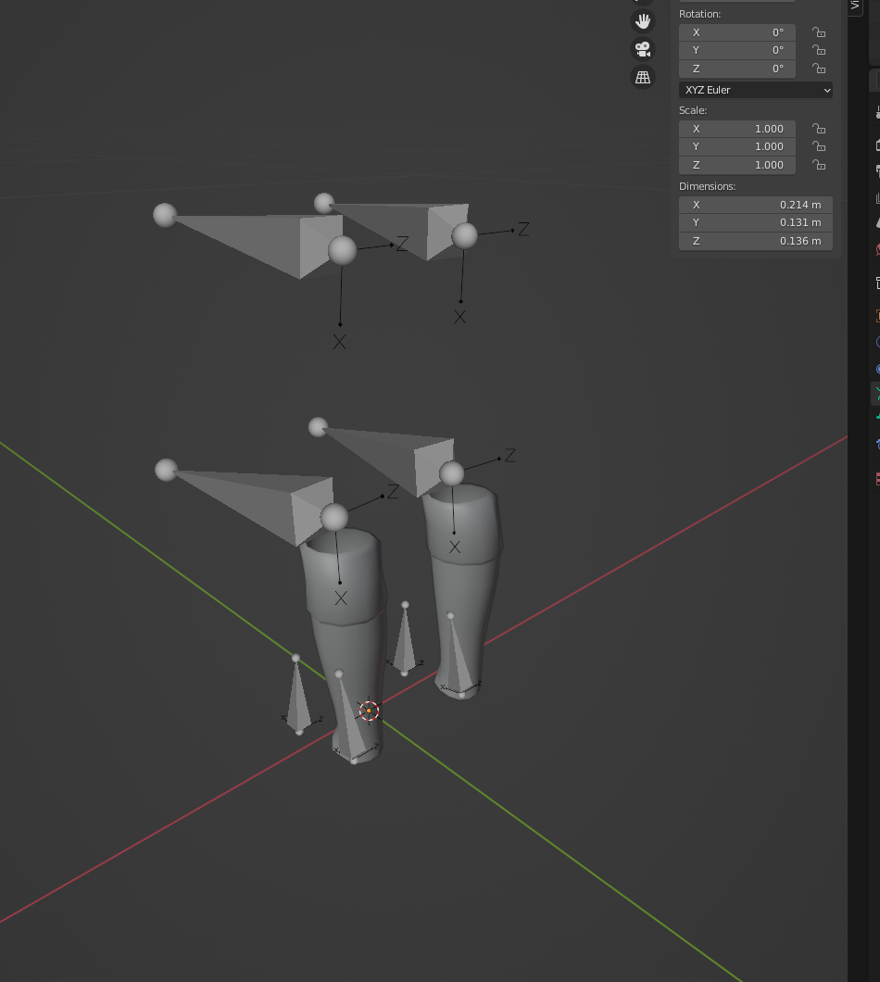
Task: Open the XYZ Euler rotation mode dropdown
Action: [756, 90]
